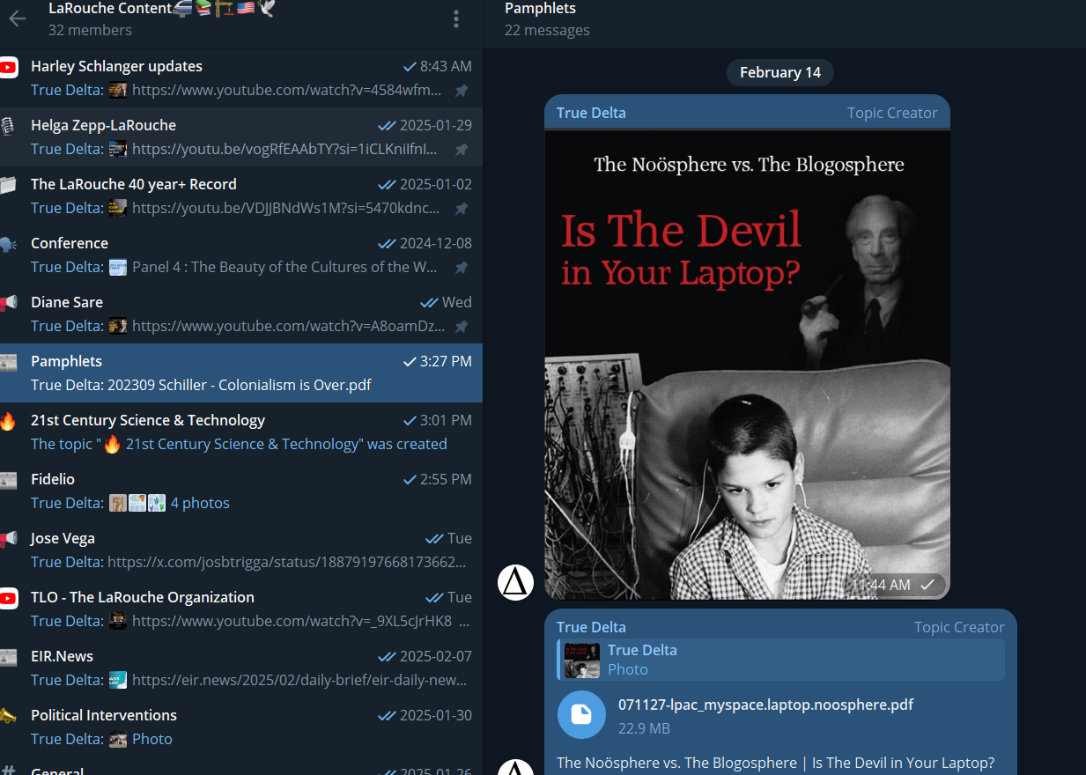Click the pin icon on Diane Sare row
This screenshot has height=775, width=1086.
[x=461, y=327]
